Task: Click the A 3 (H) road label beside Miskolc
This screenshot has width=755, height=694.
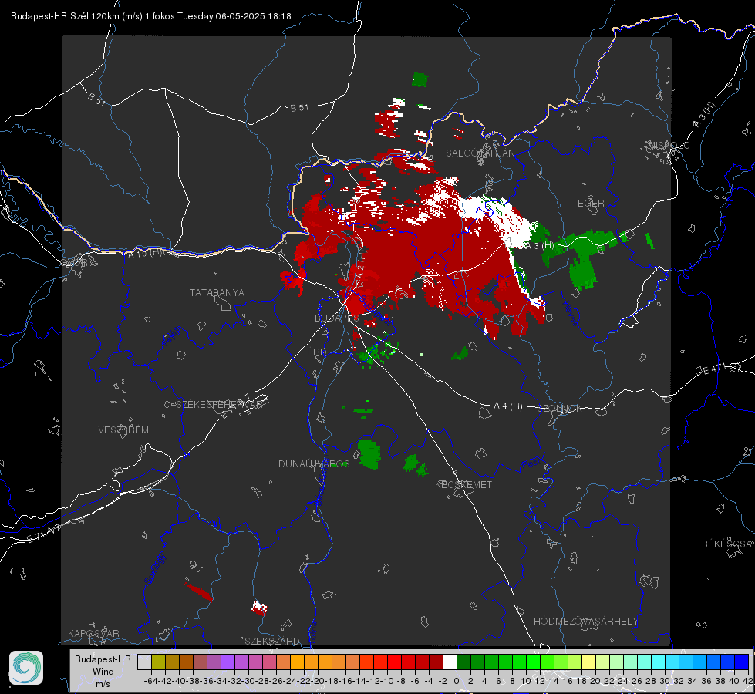Action: tap(703, 115)
